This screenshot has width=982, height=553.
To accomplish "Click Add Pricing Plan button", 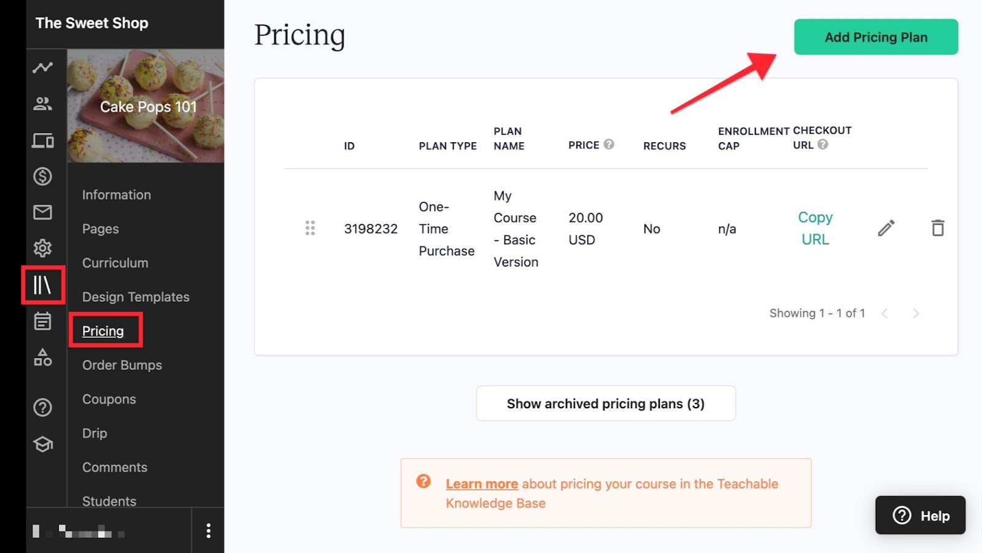I will (875, 37).
